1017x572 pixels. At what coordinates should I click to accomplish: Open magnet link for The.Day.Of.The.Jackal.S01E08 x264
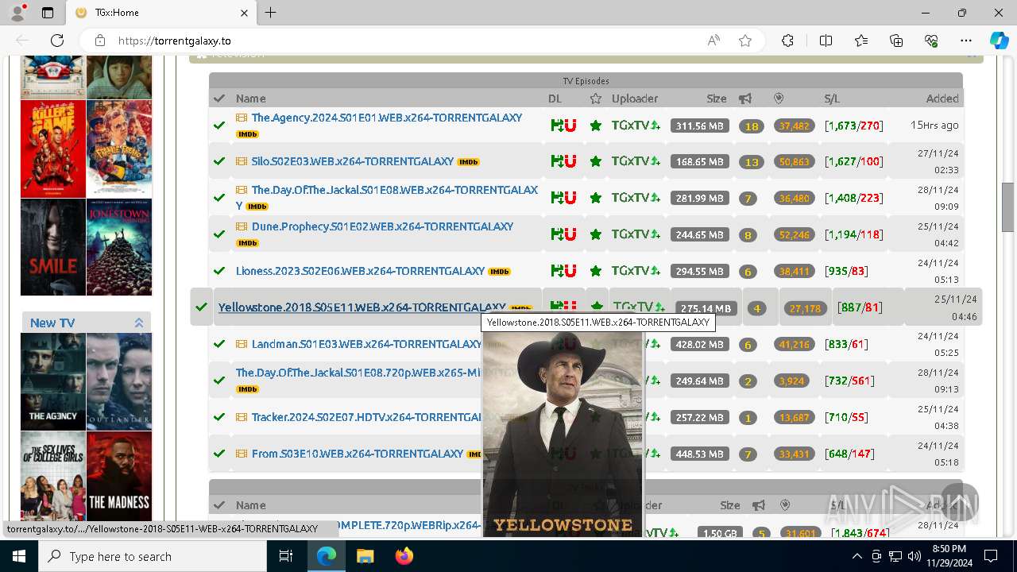pos(570,198)
